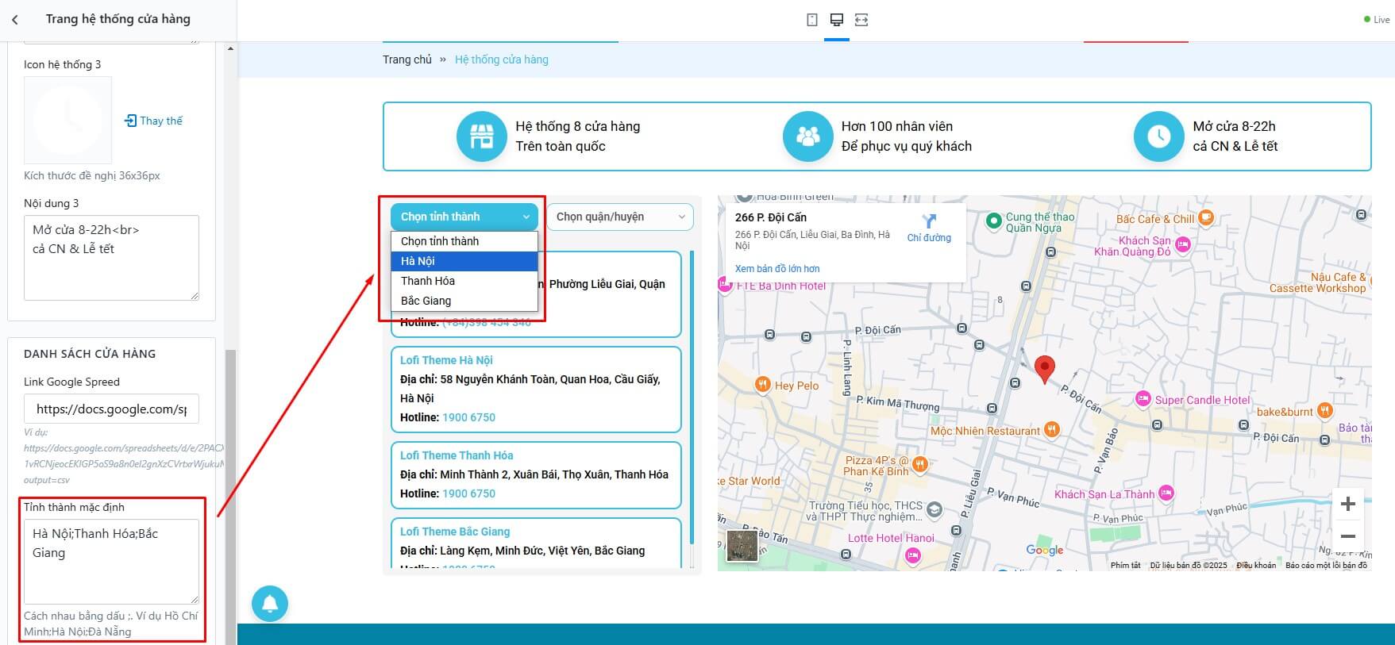
Task: Click the Icon hệ thống 3 image thumbnail
Action: tap(67, 120)
